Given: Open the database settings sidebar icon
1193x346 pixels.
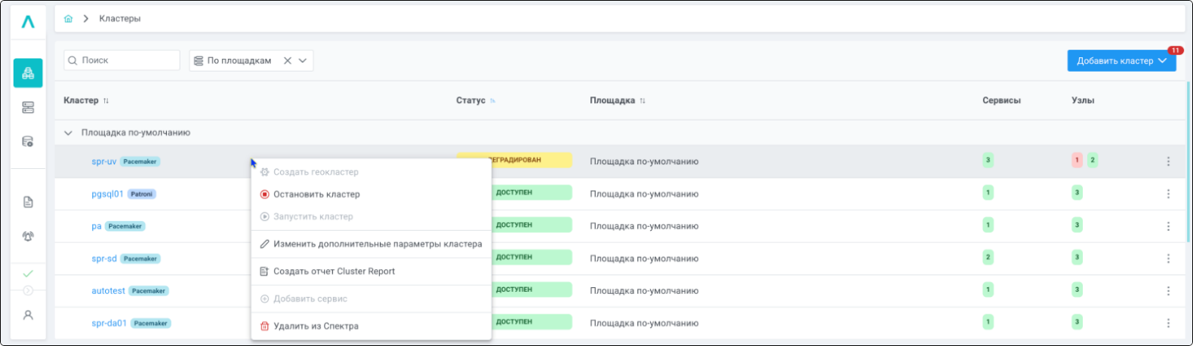Looking at the screenshot, I should [28, 142].
